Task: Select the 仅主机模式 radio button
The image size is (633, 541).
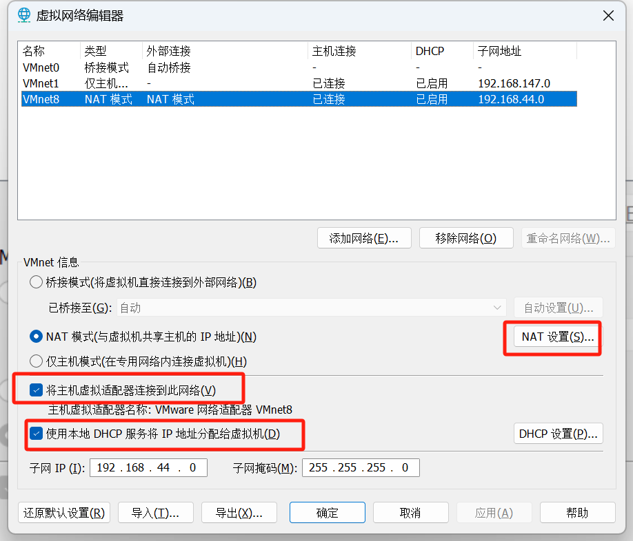Action: coord(36,361)
